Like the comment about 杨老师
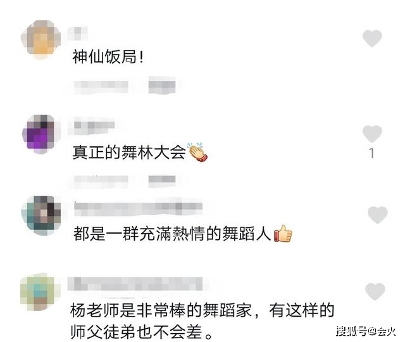This screenshot has height=342, width=405. [375, 291]
